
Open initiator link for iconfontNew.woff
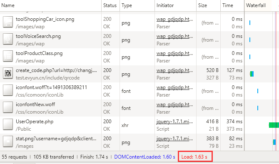(x=174, y=104)
